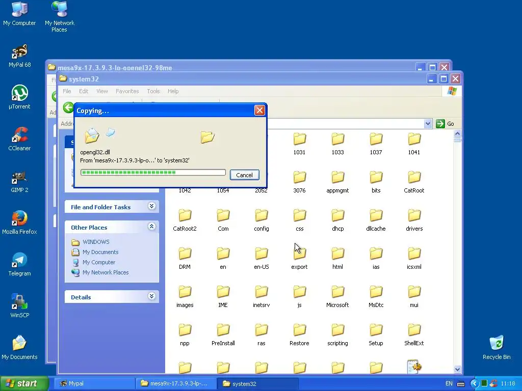Click the Go button next to address bar
This screenshot has height=391, width=522.
(x=445, y=124)
